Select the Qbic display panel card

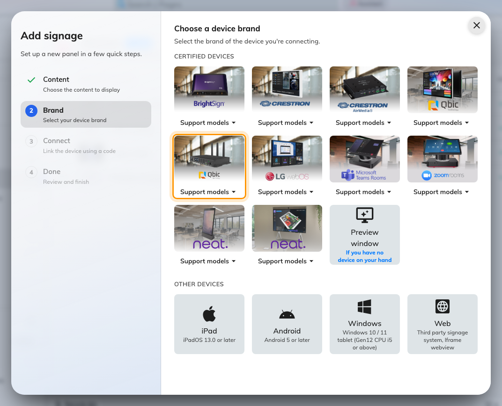point(443,89)
